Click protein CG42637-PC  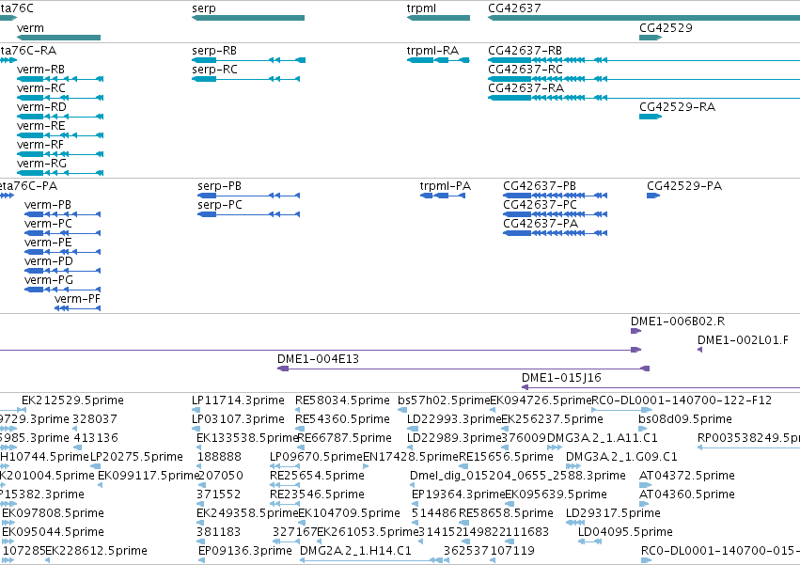tap(540, 205)
